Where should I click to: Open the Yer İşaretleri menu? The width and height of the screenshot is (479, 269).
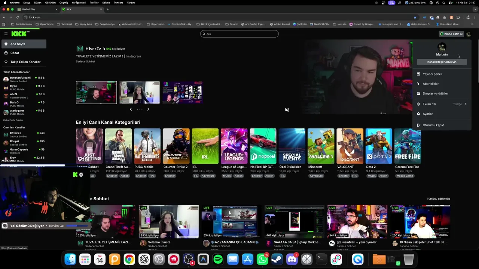tap(79, 3)
